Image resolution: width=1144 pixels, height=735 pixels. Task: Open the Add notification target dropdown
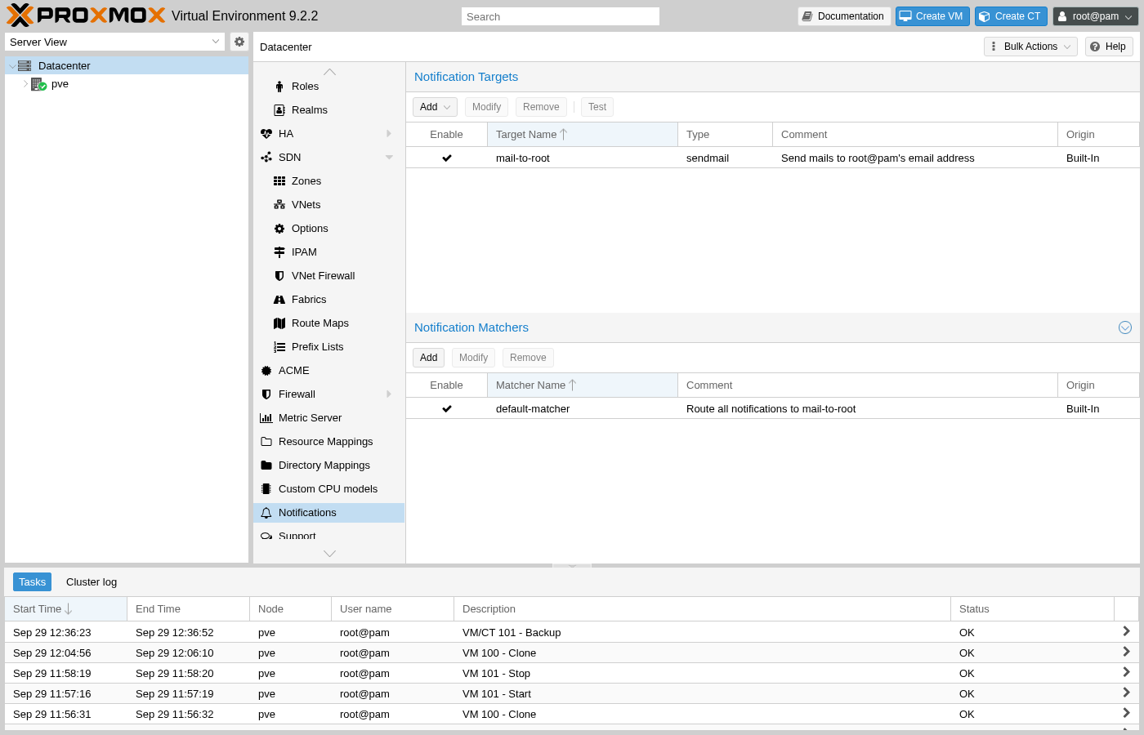(x=435, y=107)
